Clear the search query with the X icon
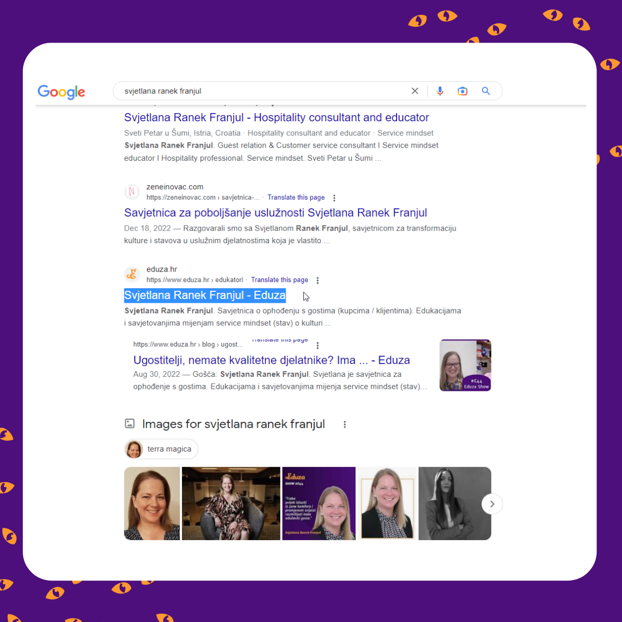The width and height of the screenshot is (622, 622). coord(415,91)
